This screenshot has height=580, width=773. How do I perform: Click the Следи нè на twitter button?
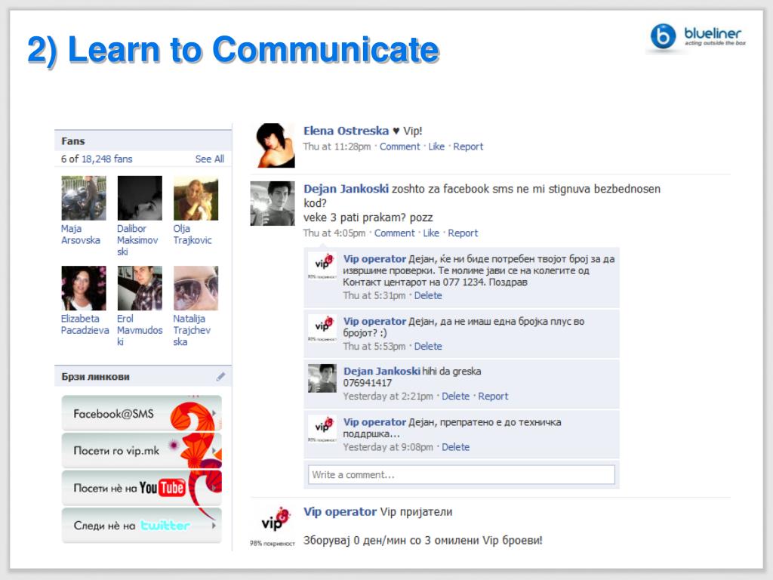141,526
